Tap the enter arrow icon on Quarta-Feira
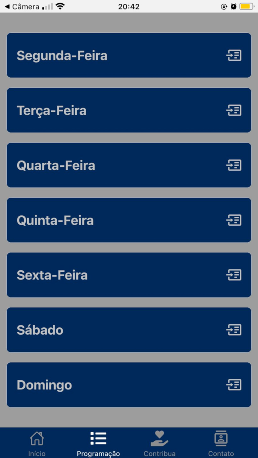The height and width of the screenshot is (458, 258). point(234,165)
